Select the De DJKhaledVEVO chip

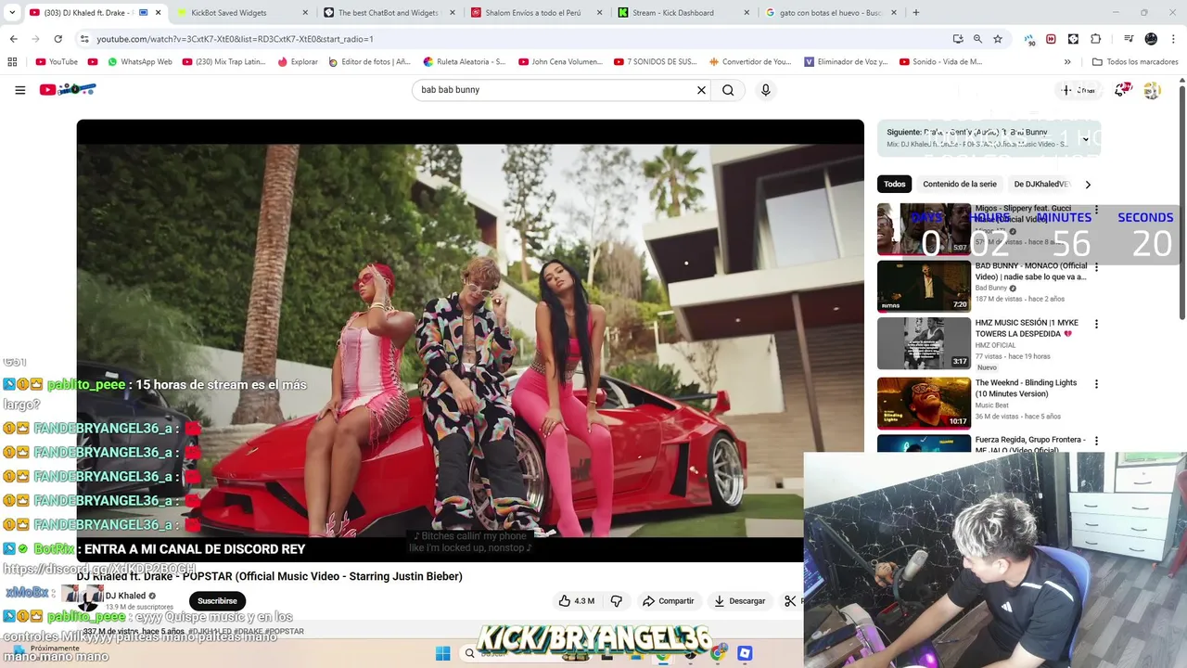click(1041, 184)
